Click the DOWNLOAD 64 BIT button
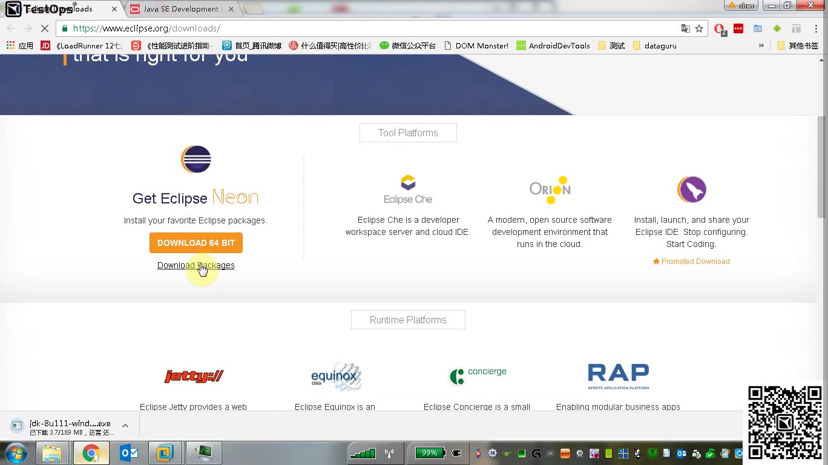 [x=196, y=243]
